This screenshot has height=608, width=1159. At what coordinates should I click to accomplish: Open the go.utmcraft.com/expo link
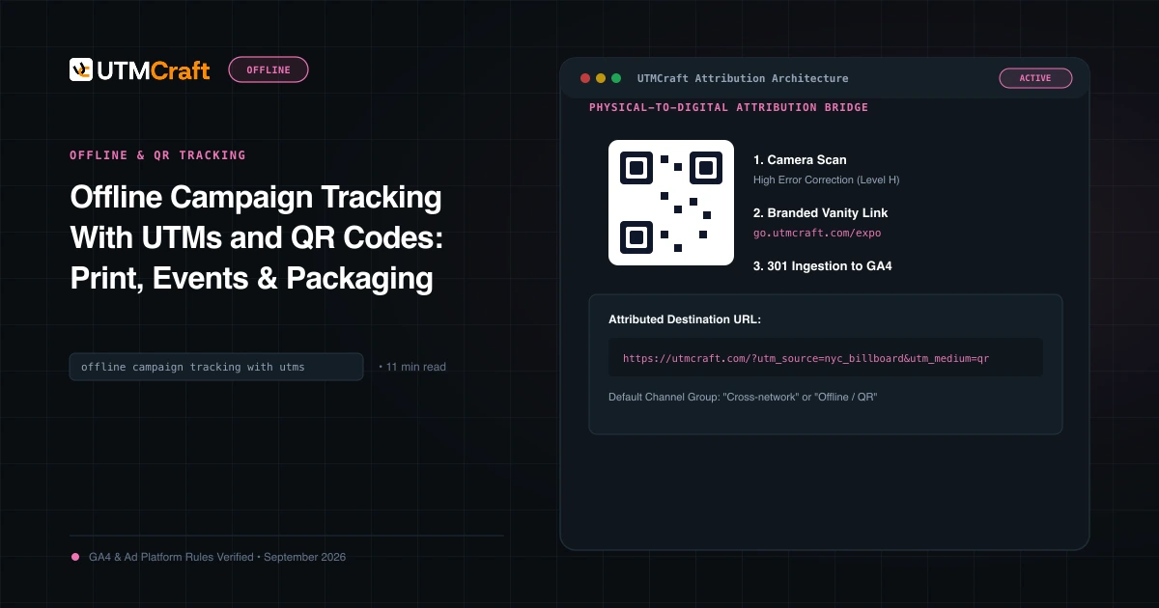[x=817, y=233]
